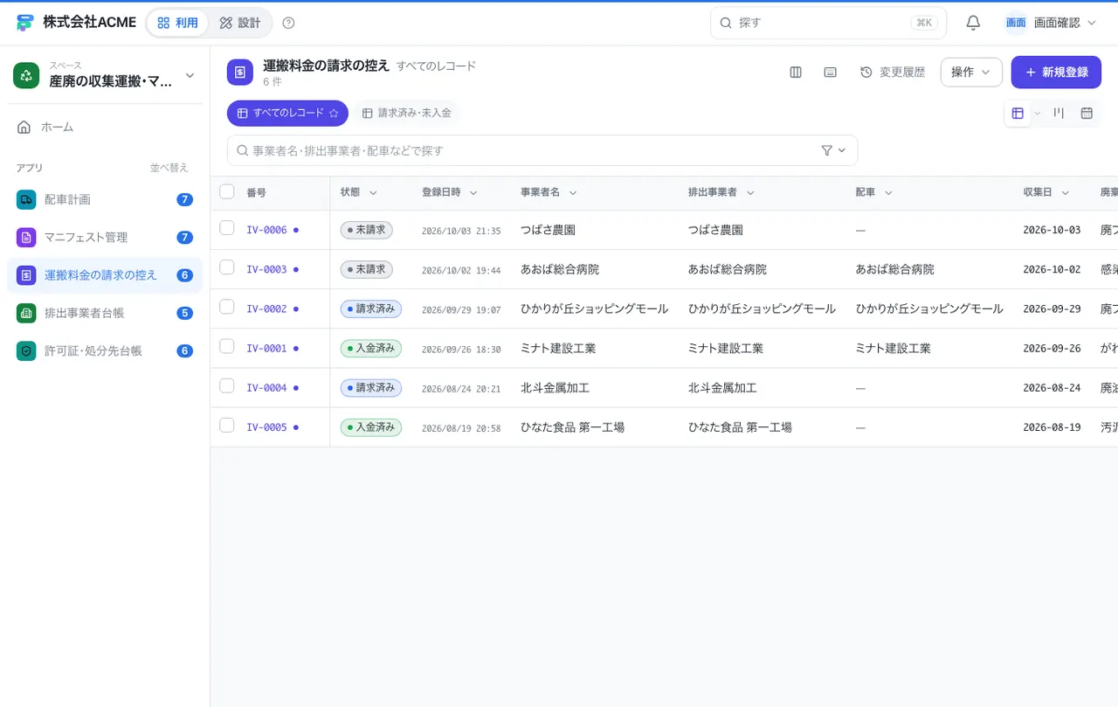The image size is (1118, 707).
Task: Click the 配車計画 truck icon
Action: coord(26,199)
